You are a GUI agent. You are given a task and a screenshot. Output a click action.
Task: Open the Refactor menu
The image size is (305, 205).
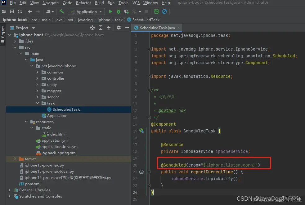(x=83, y=3)
